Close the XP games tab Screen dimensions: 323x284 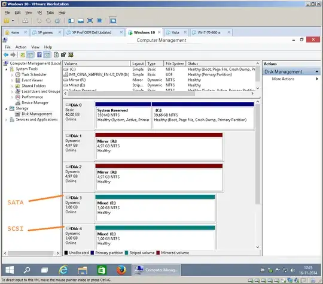[60, 32]
